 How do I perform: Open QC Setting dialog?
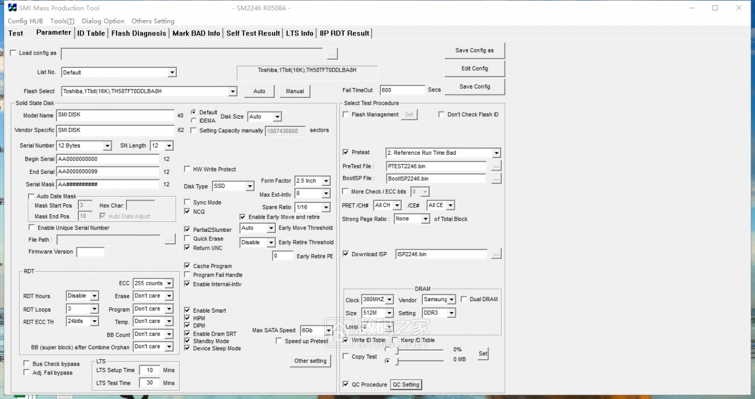pos(406,385)
